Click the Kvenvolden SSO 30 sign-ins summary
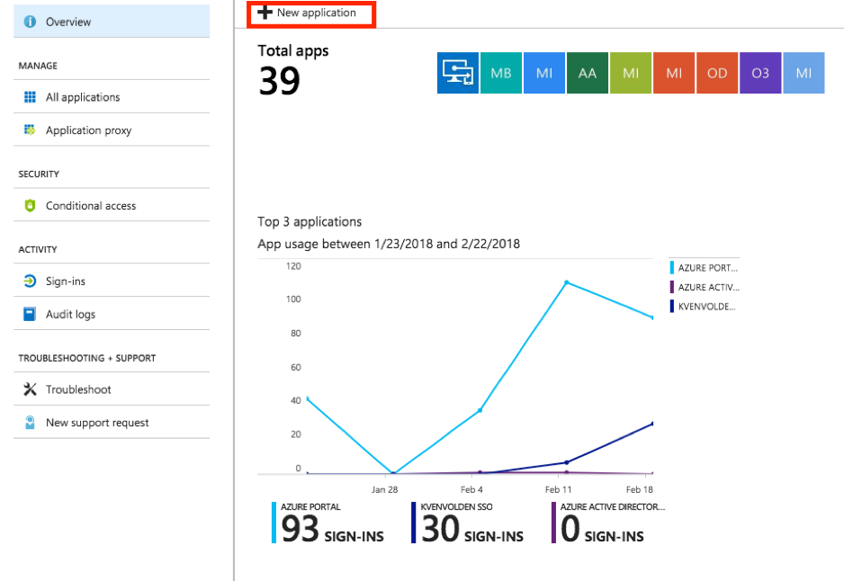844x581 pixels. pos(467,523)
